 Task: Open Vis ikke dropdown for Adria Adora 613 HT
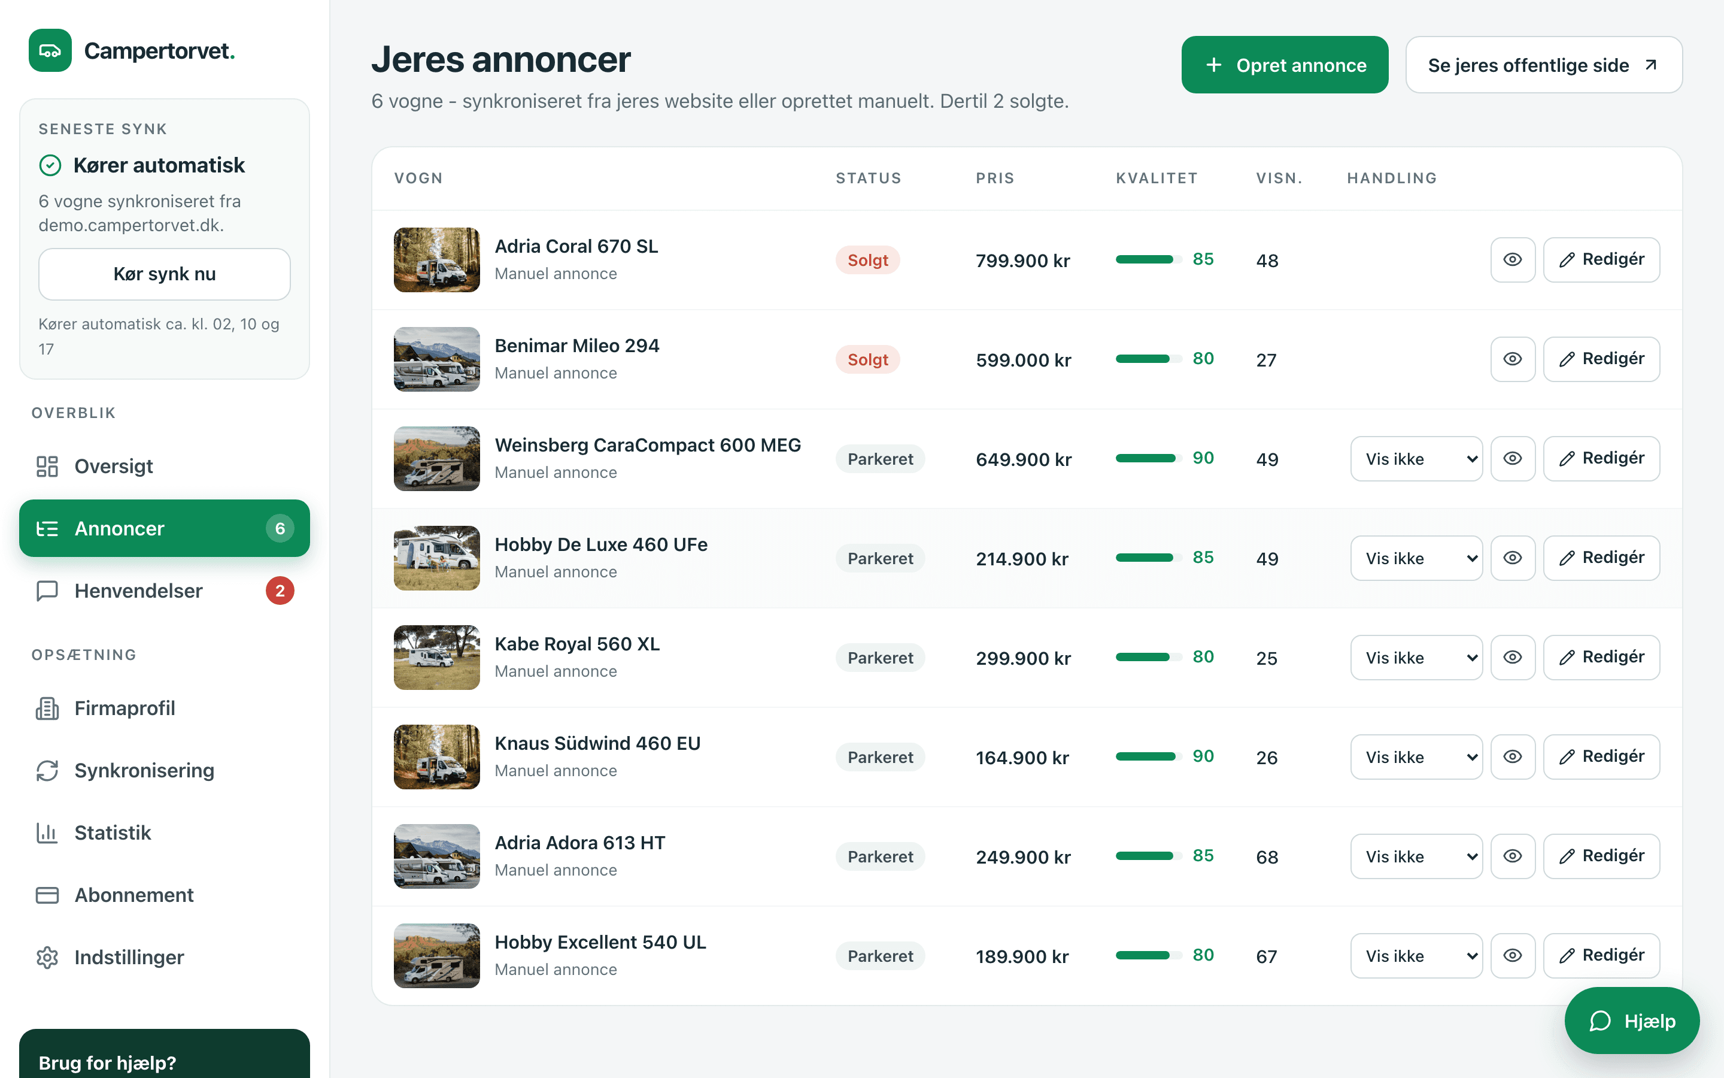click(x=1416, y=856)
